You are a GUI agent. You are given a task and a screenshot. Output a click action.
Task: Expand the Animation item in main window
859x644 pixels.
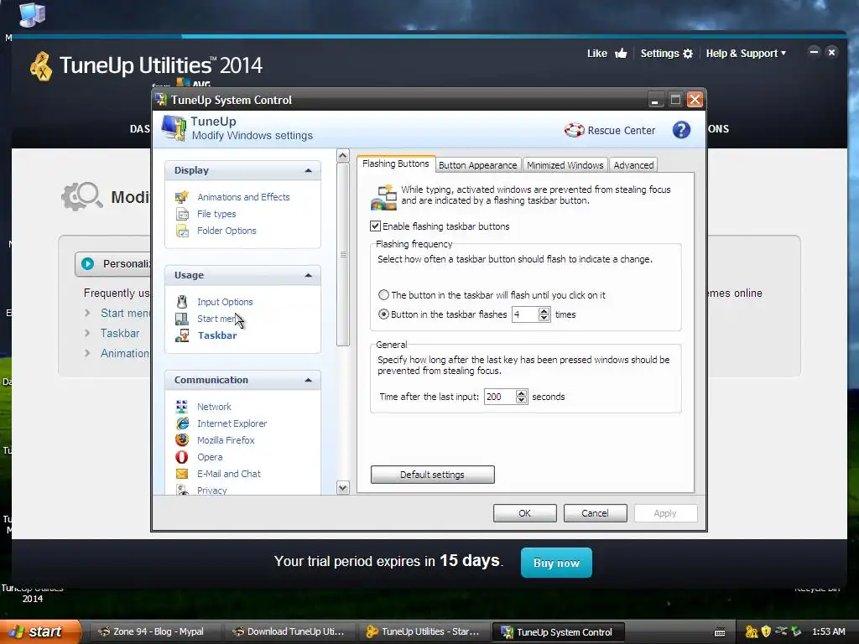coord(86,354)
